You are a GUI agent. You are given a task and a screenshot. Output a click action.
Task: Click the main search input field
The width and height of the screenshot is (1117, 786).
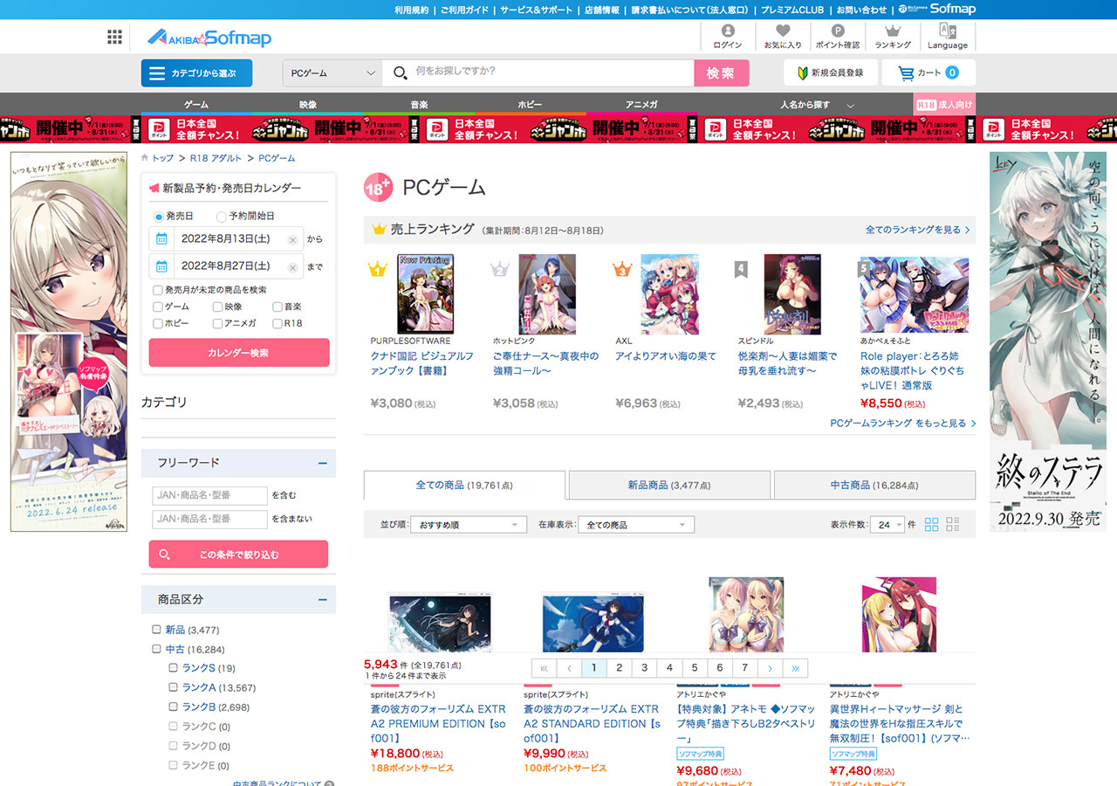point(550,72)
